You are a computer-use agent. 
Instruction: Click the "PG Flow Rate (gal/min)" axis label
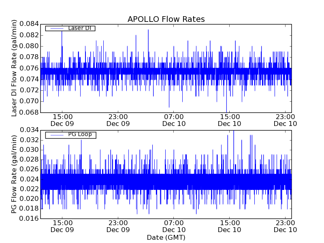point(14,174)
